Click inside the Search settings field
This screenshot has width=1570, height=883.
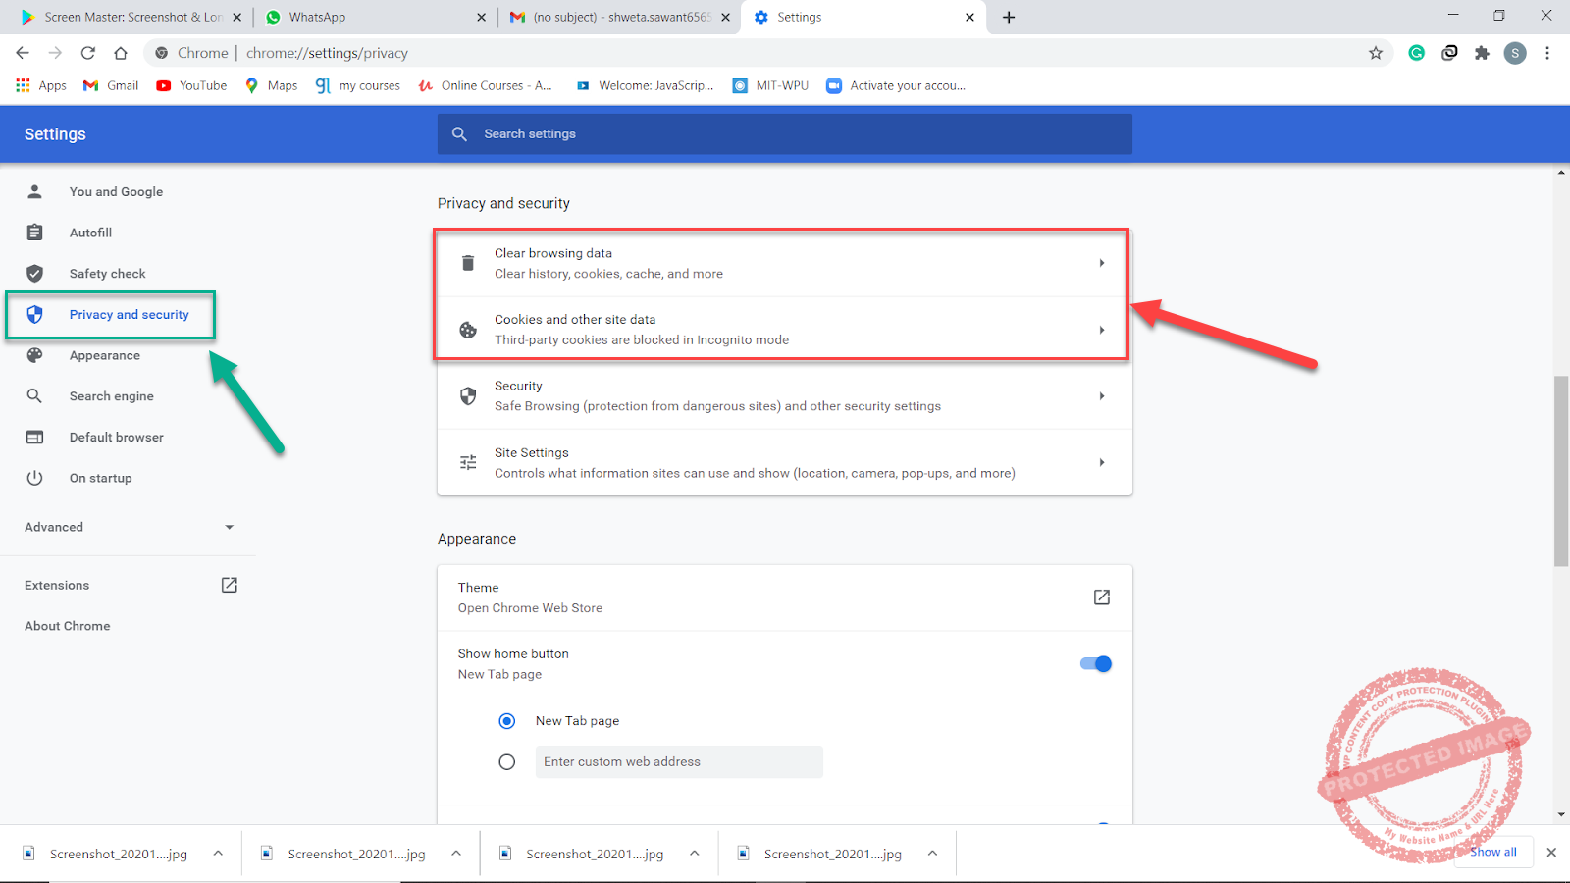click(x=687, y=133)
